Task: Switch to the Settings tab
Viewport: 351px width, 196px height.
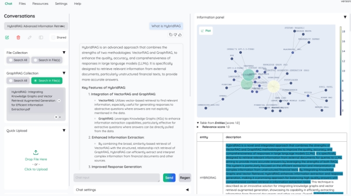Action: (x=61, y=4)
